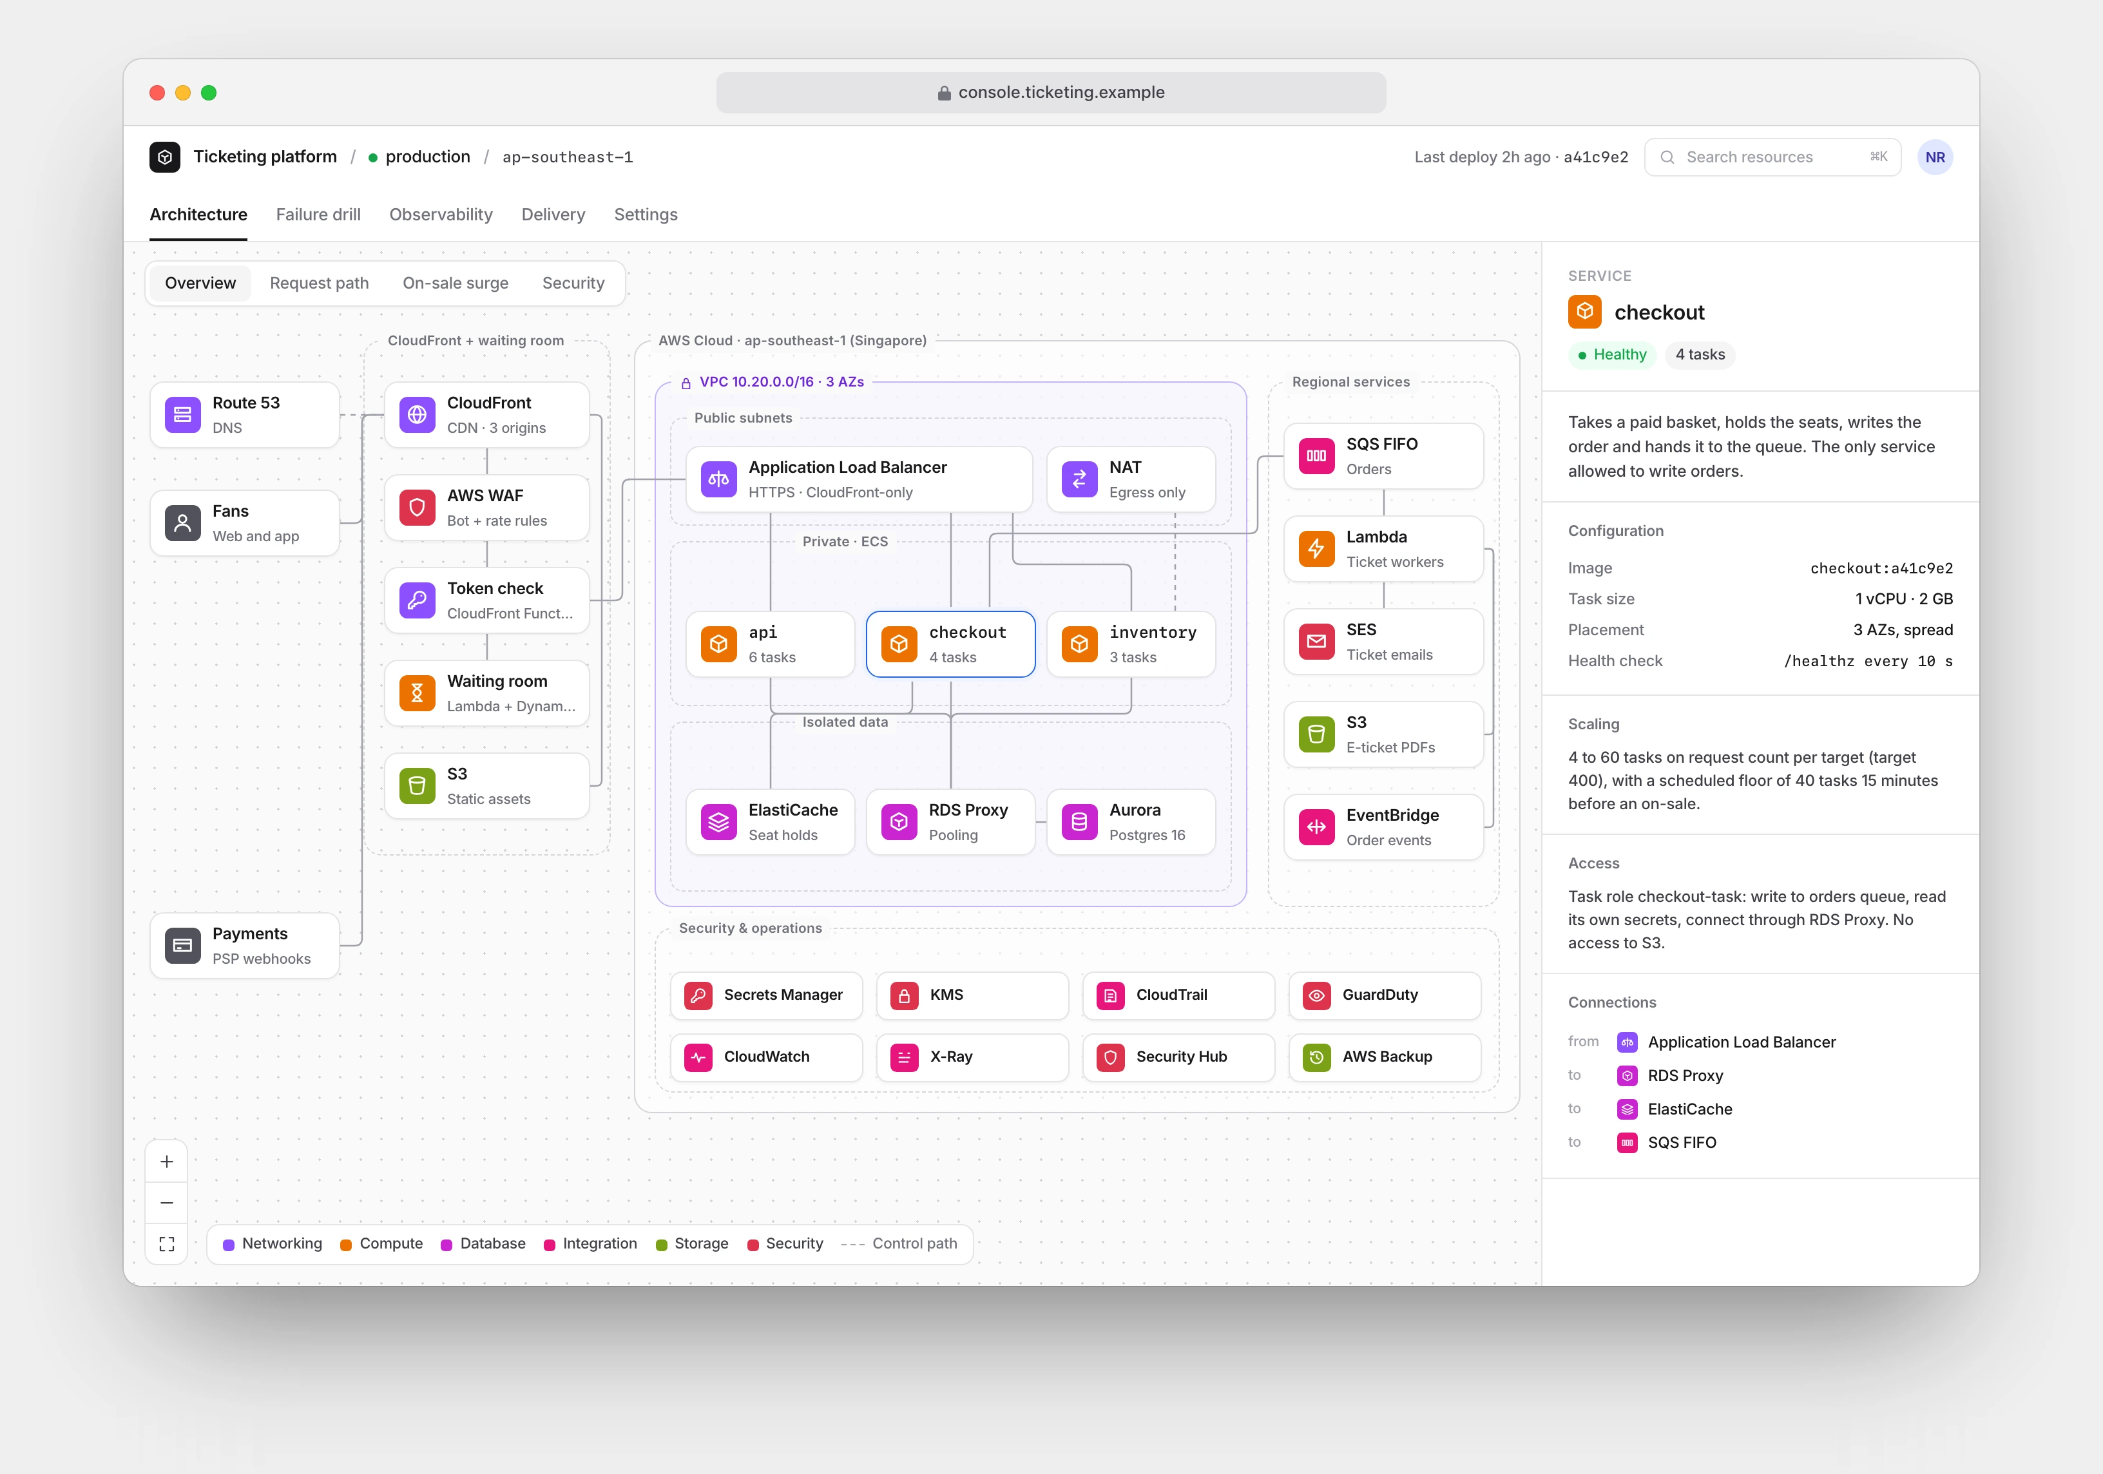Select the ElastiCache layers icon
Image resolution: width=2103 pixels, height=1474 pixels.
click(x=718, y=822)
